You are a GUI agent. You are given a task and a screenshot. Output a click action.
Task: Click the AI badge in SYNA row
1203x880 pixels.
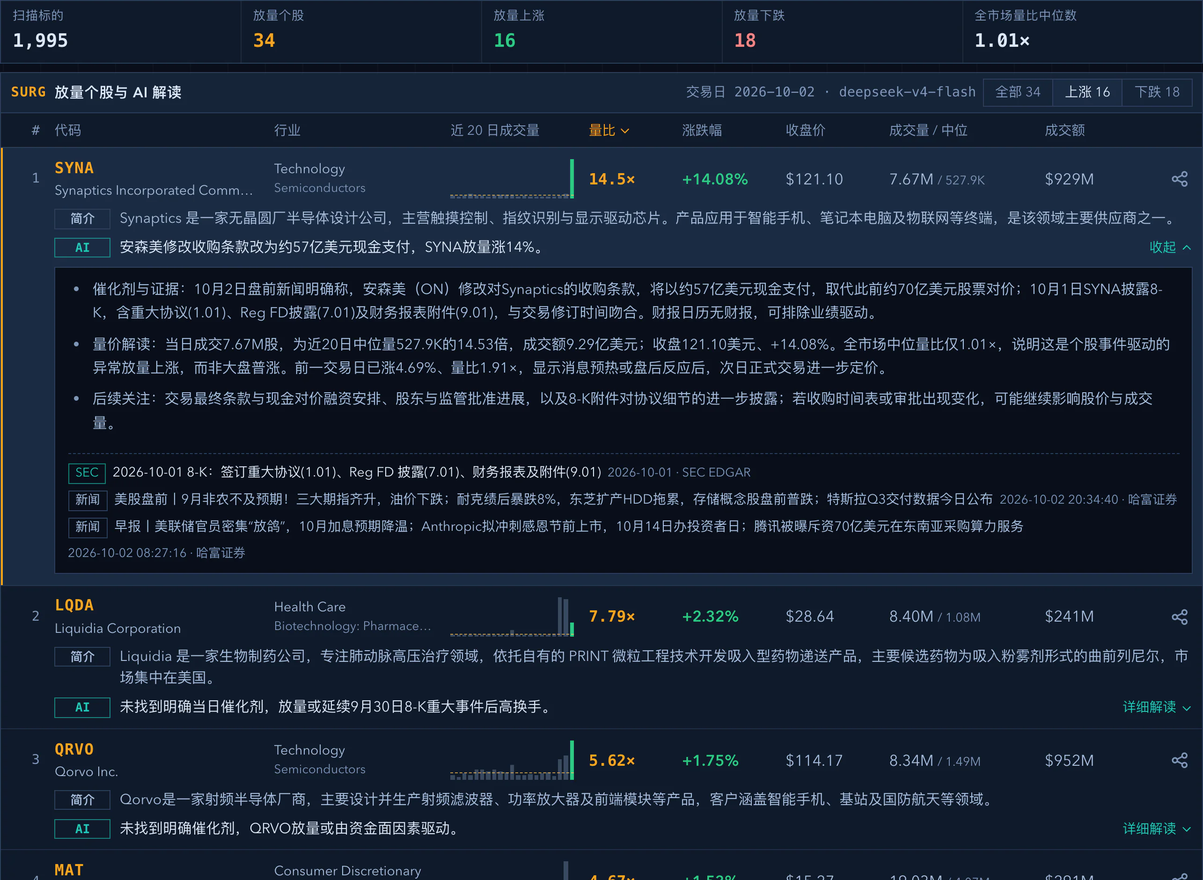click(82, 247)
